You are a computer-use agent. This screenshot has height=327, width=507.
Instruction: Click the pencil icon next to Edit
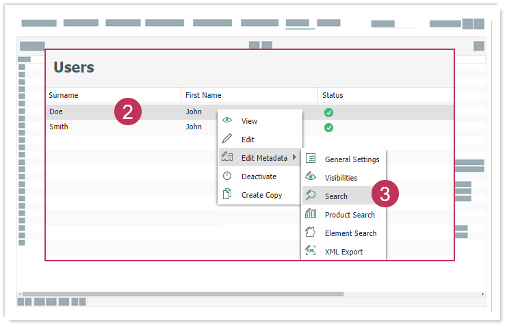tap(227, 139)
